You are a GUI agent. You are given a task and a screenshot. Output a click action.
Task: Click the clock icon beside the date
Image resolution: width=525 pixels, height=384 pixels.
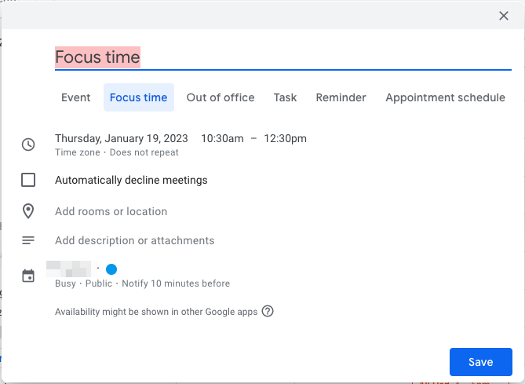click(x=28, y=144)
